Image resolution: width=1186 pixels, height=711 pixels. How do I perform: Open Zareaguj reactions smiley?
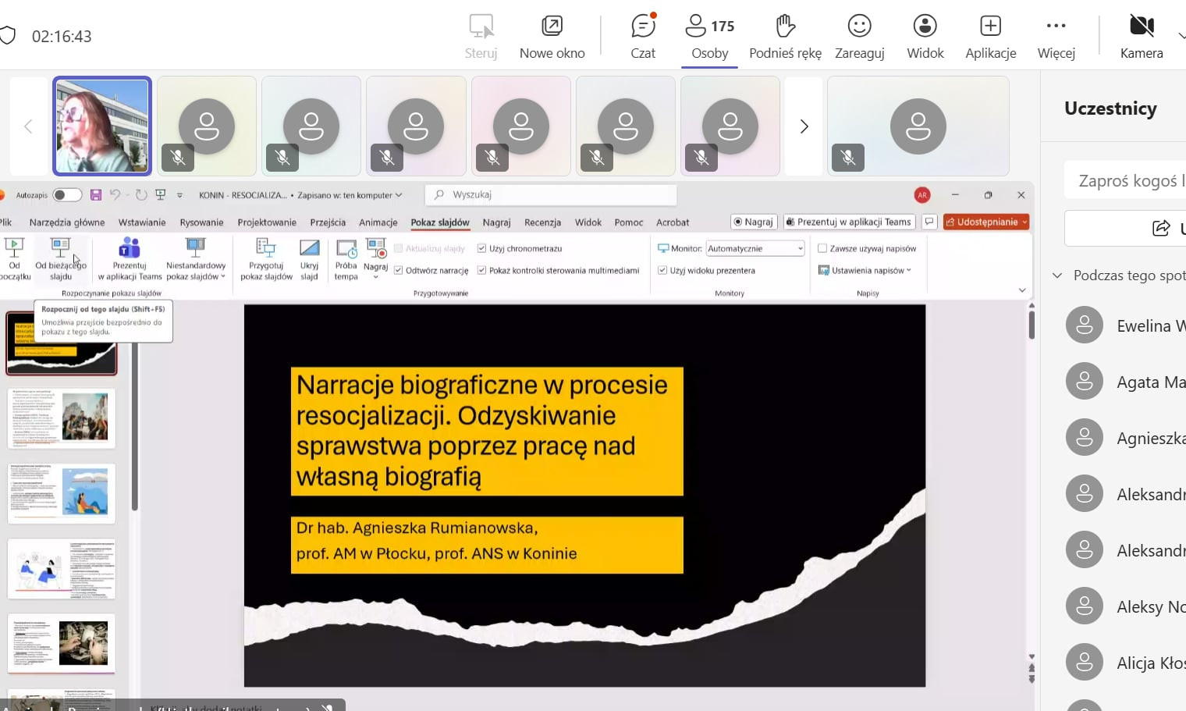coord(859,36)
